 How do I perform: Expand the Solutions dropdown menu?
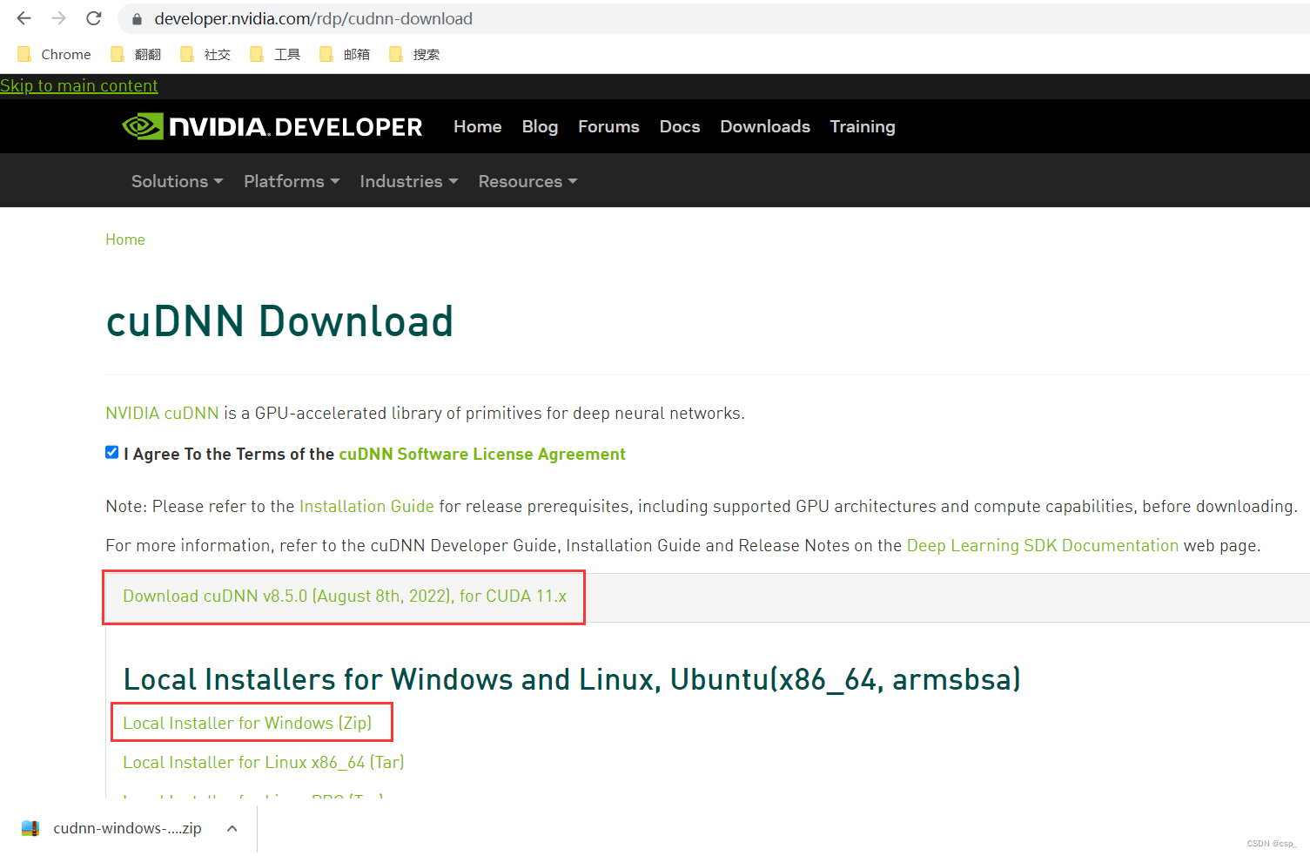[178, 181]
